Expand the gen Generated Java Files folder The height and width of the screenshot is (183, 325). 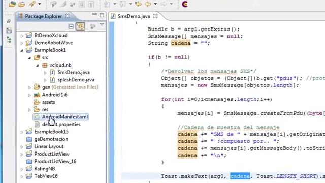click(29, 87)
